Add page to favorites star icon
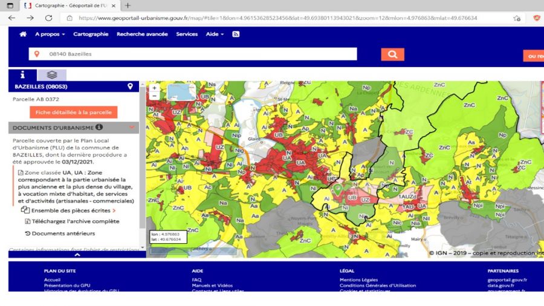Image resolution: width=544 pixels, height=306 pixels. point(517,18)
